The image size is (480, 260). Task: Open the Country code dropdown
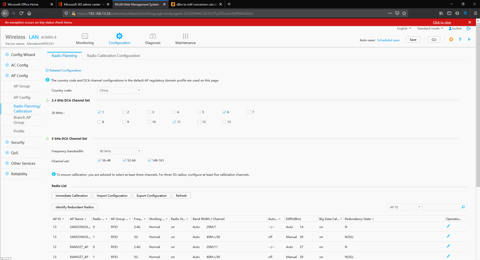(x=120, y=90)
